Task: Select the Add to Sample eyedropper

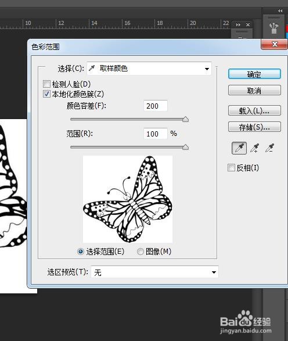Action: tap(255, 148)
